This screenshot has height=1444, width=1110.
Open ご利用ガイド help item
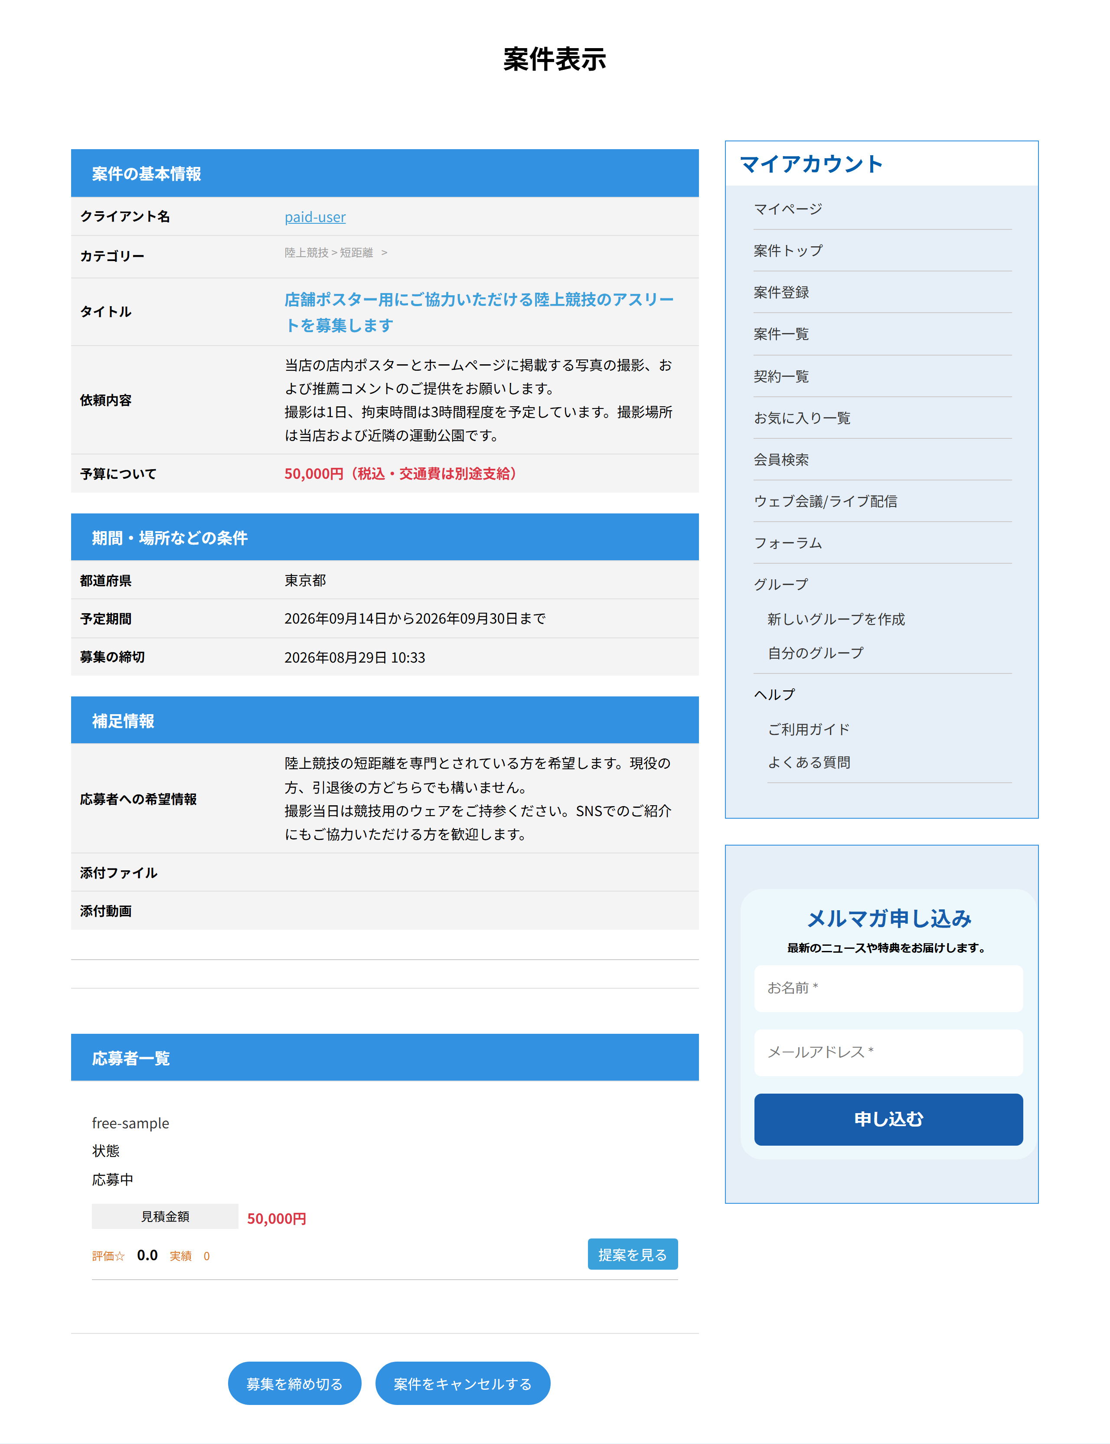click(x=809, y=730)
